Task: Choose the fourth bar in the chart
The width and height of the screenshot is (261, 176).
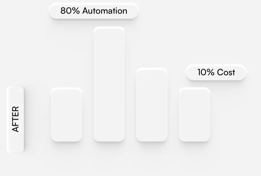Action: click(x=194, y=114)
